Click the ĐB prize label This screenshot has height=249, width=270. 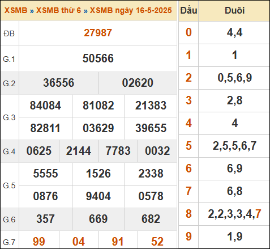pyautogui.click(x=9, y=33)
